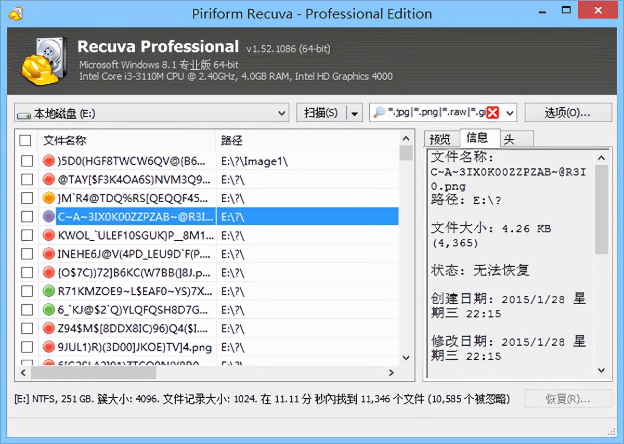Click the file list scroll-up arrow
Image resolution: width=624 pixels, height=444 pixels.
[406, 138]
